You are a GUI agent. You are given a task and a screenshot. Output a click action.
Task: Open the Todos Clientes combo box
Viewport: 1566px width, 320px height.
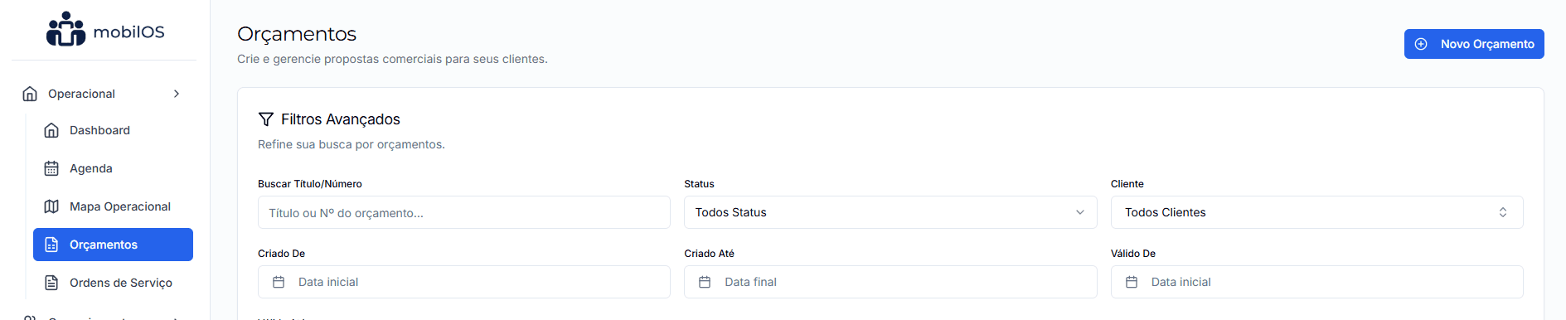pos(1316,212)
